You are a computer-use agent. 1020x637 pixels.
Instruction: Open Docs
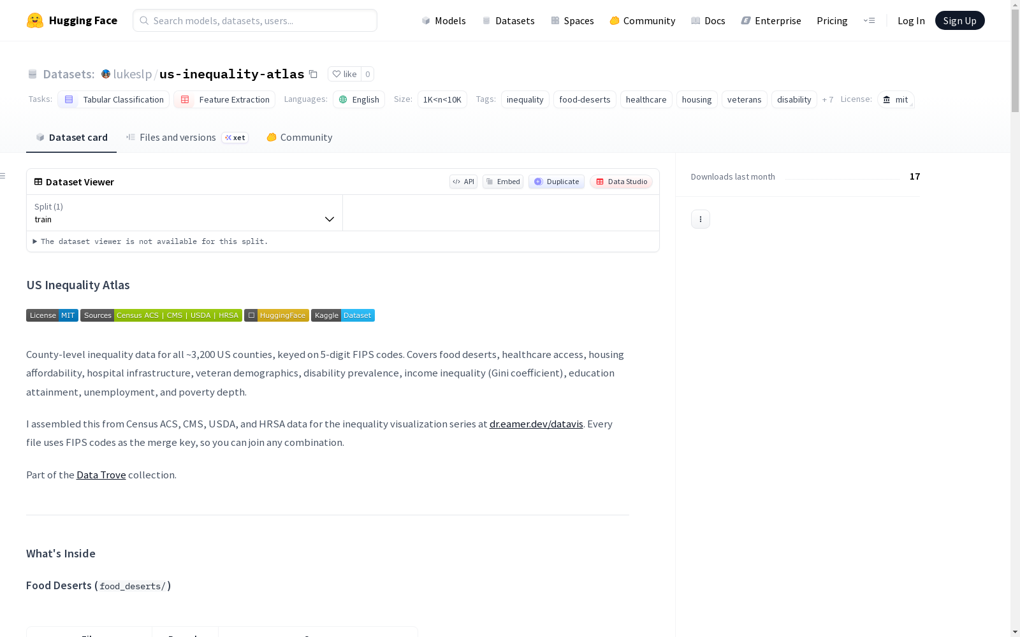point(708,20)
